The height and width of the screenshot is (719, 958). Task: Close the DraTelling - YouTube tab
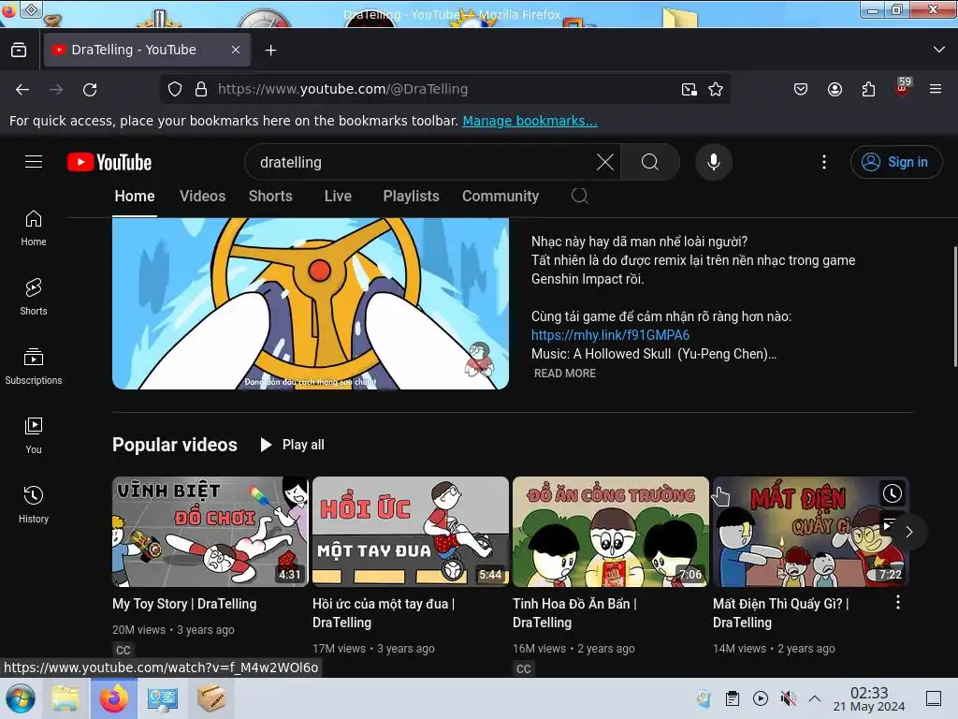pyautogui.click(x=236, y=50)
